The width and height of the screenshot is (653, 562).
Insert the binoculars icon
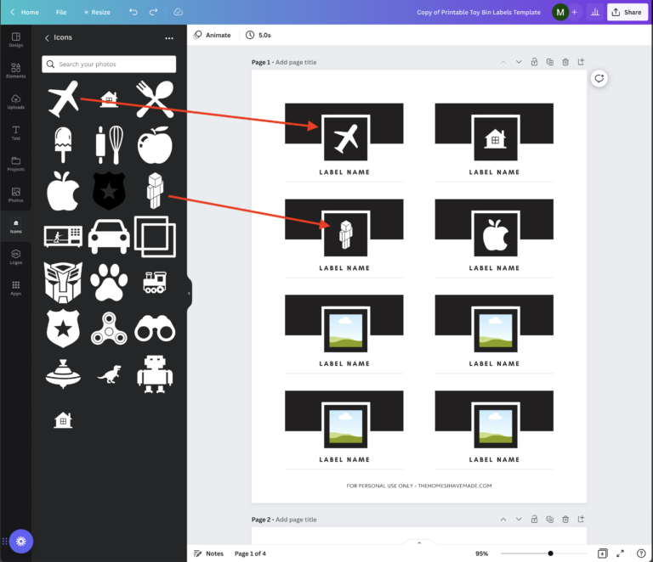155,327
